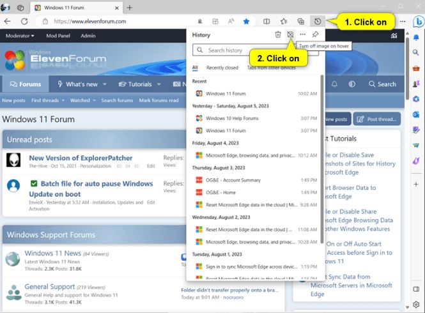Switch to Recently closed tab
Viewport: 425px width, 313px height.
[x=222, y=68]
